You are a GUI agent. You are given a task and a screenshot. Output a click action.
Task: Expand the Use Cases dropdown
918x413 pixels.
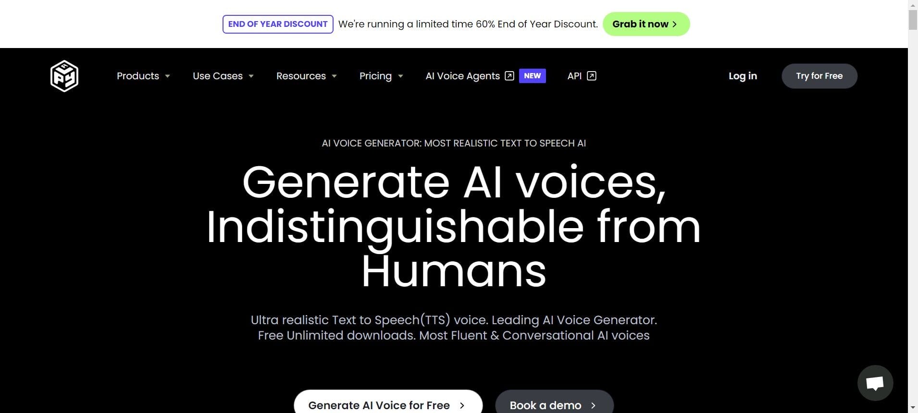[223, 76]
